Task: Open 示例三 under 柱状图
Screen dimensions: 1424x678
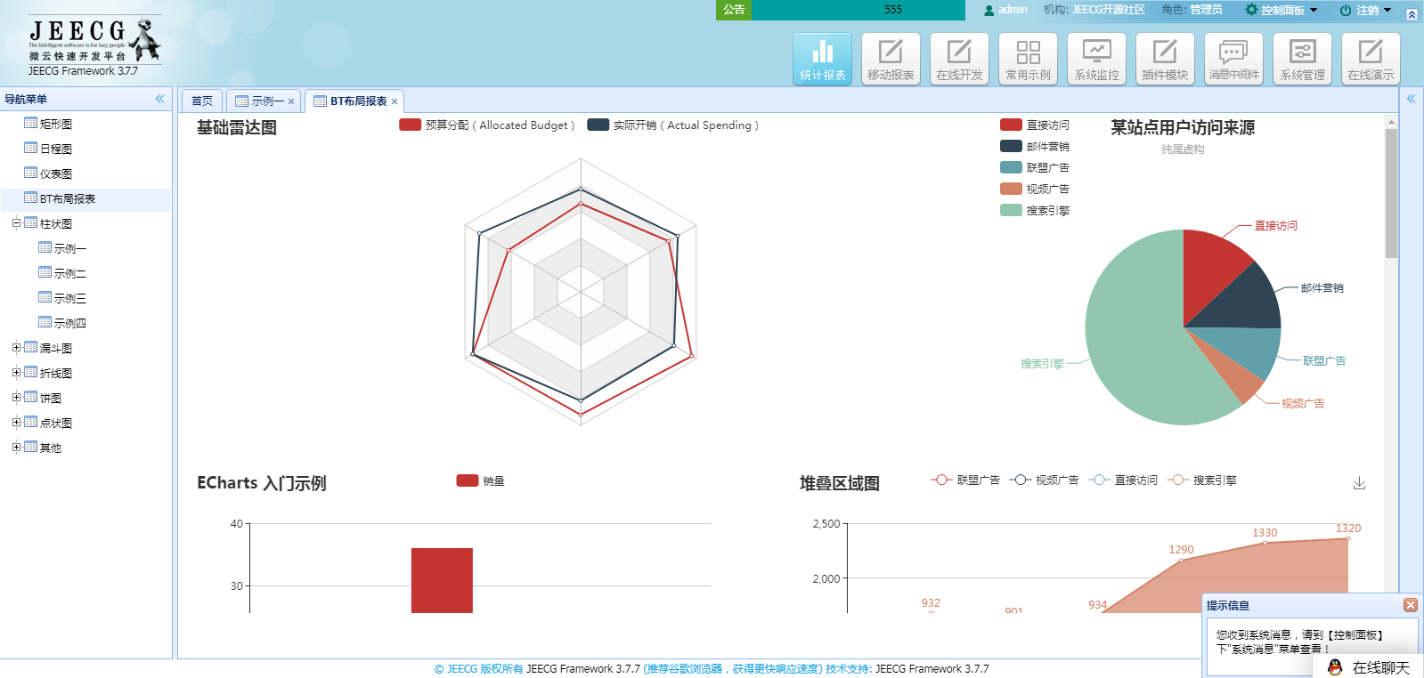Action: pyautogui.click(x=69, y=299)
